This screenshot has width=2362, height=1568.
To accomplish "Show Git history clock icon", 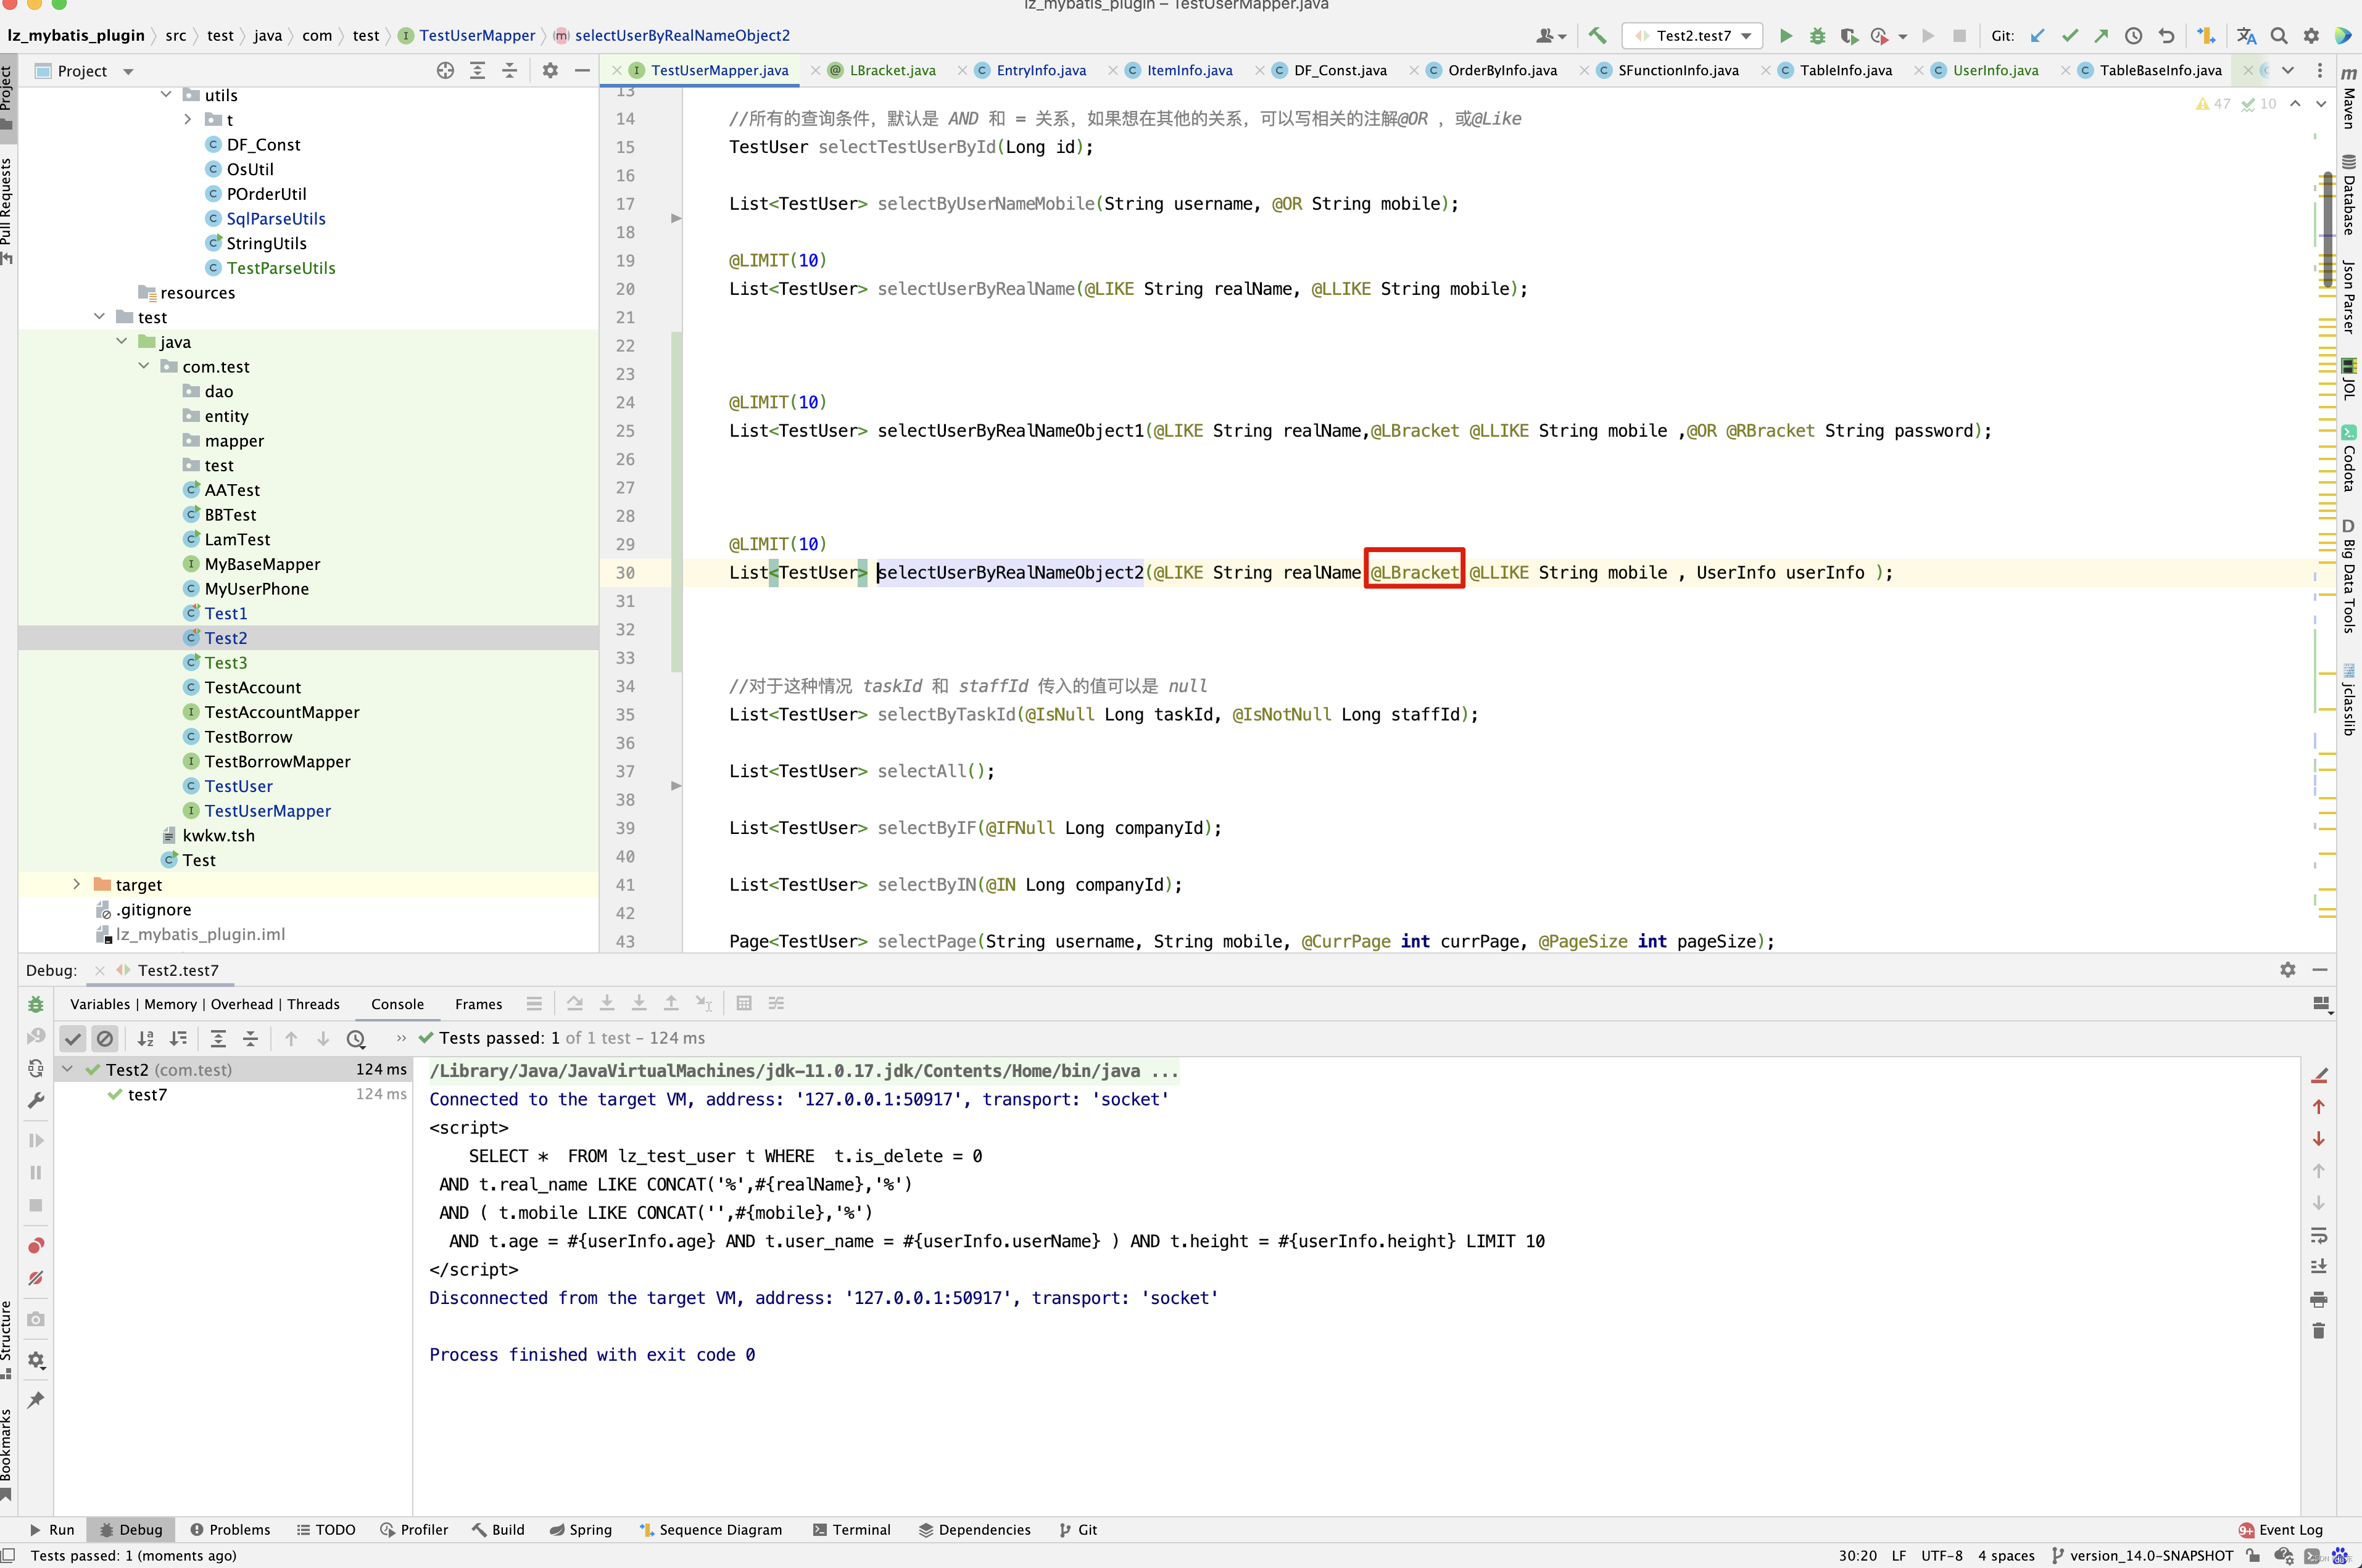I will click(x=2133, y=36).
